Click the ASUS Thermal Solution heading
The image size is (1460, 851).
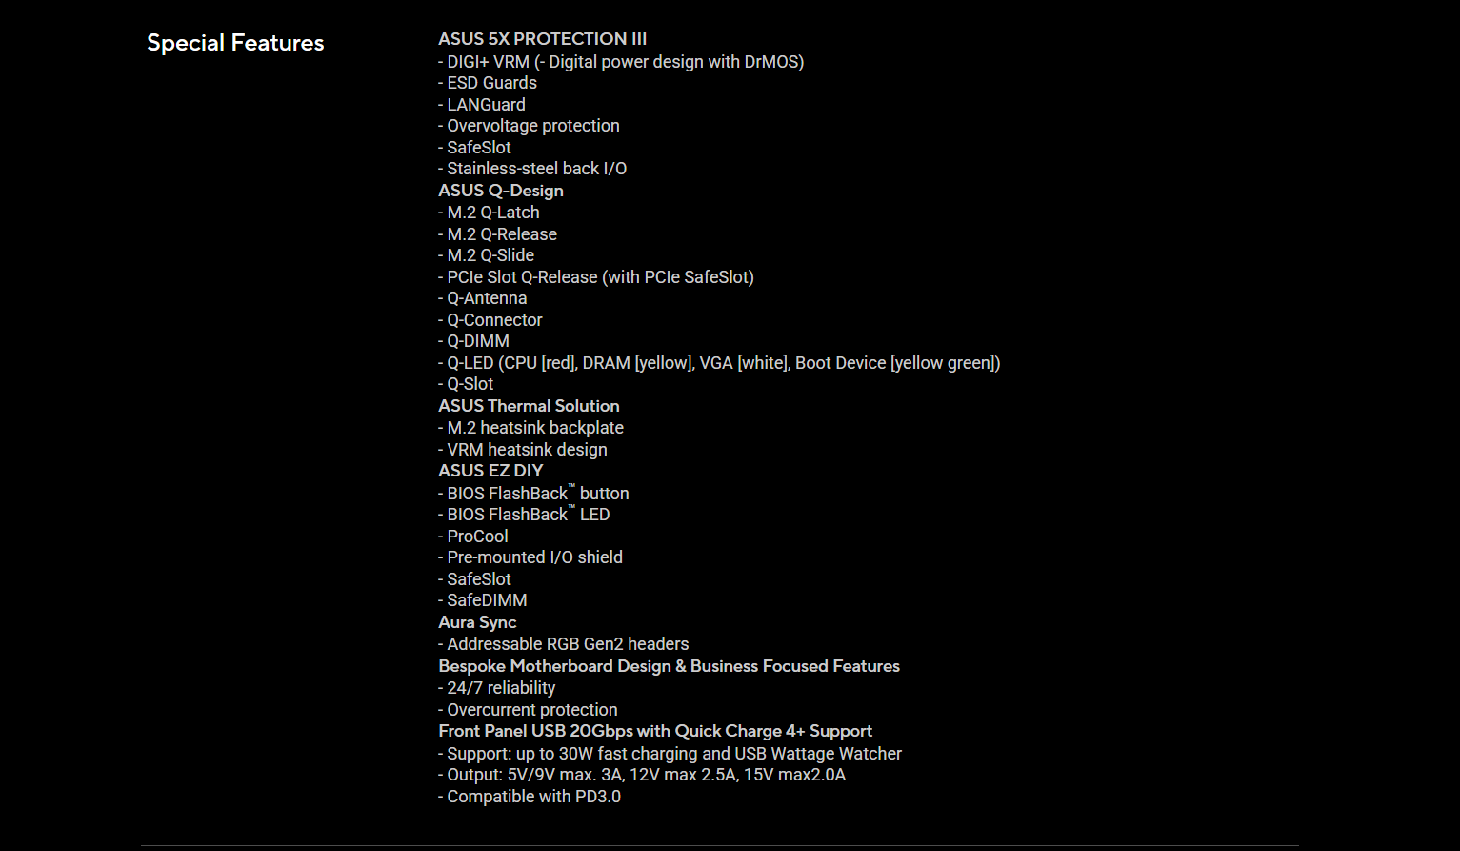tap(529, 406)
